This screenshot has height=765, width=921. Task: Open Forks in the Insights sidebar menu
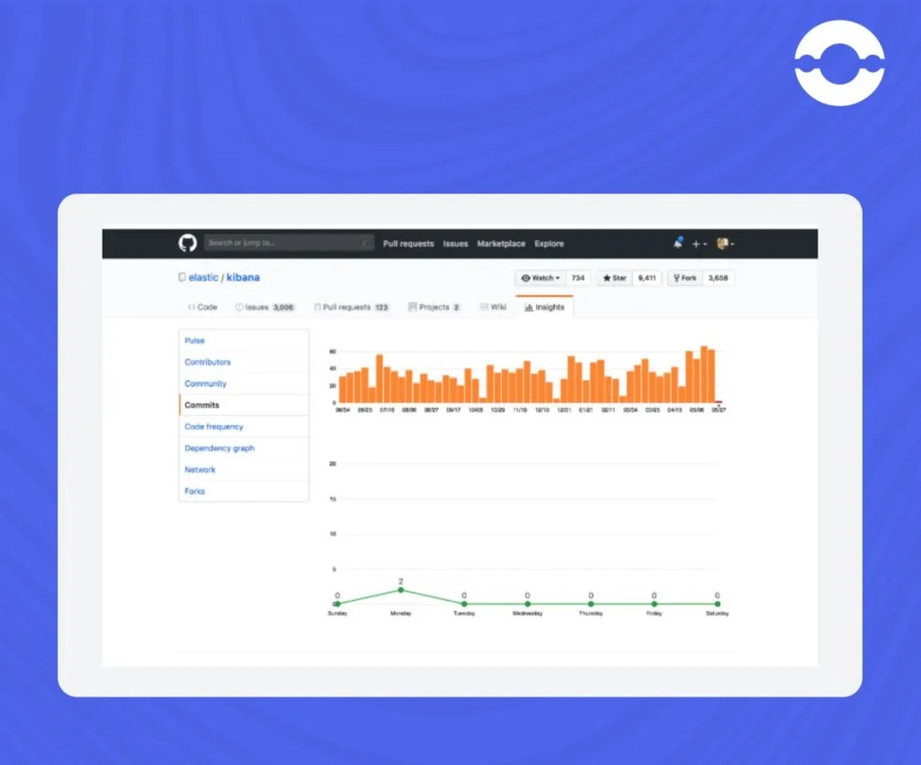[244, 491]
